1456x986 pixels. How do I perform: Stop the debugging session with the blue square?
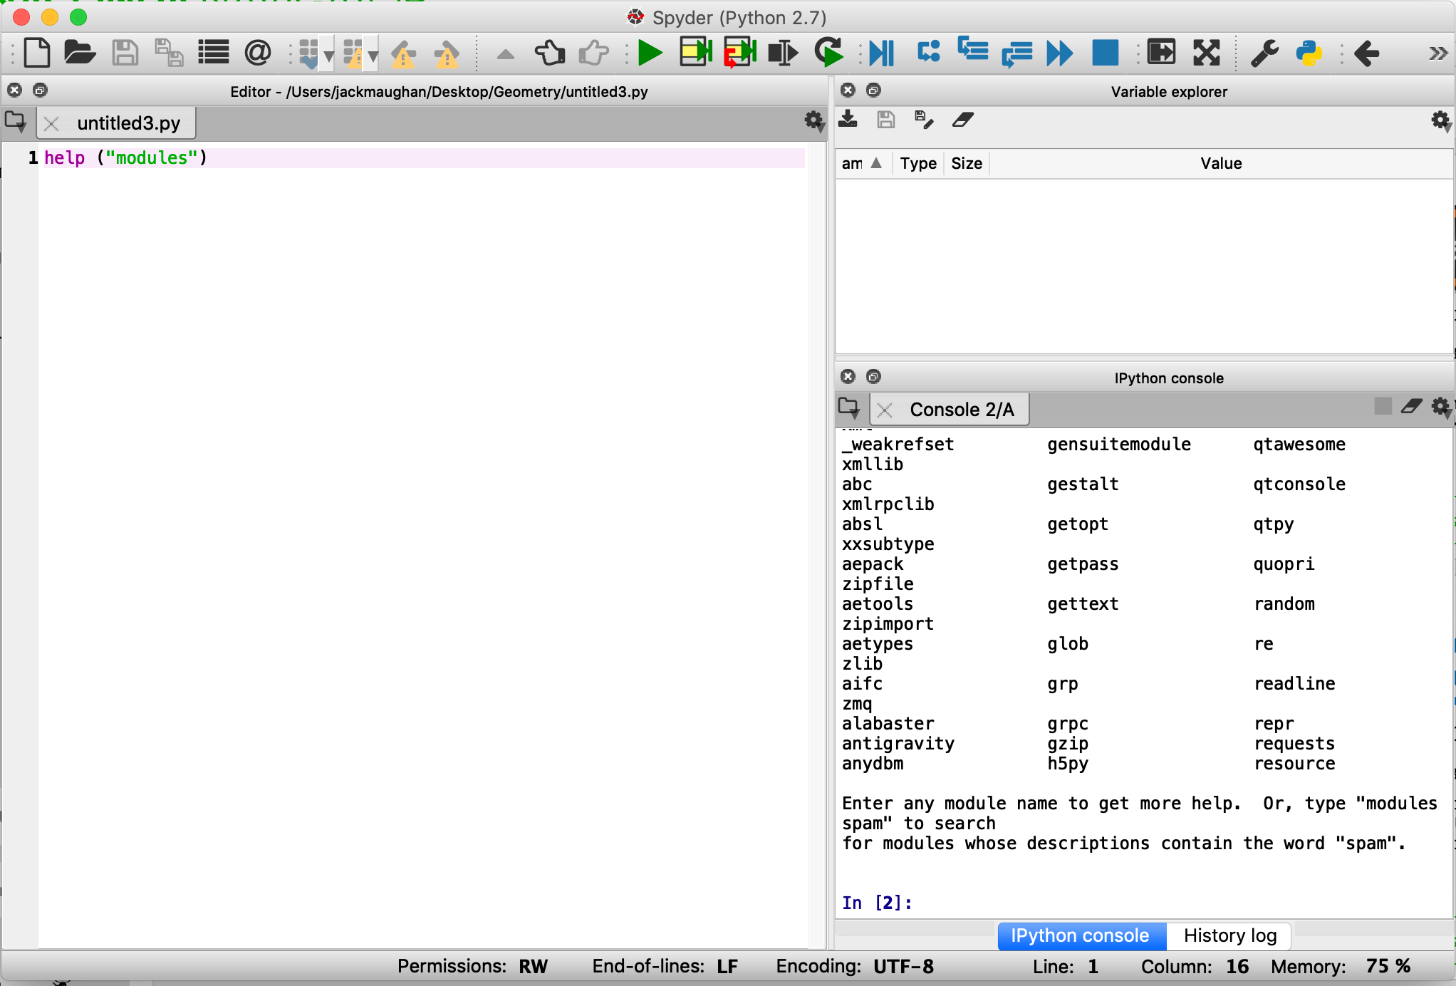tap(1105, 53)
